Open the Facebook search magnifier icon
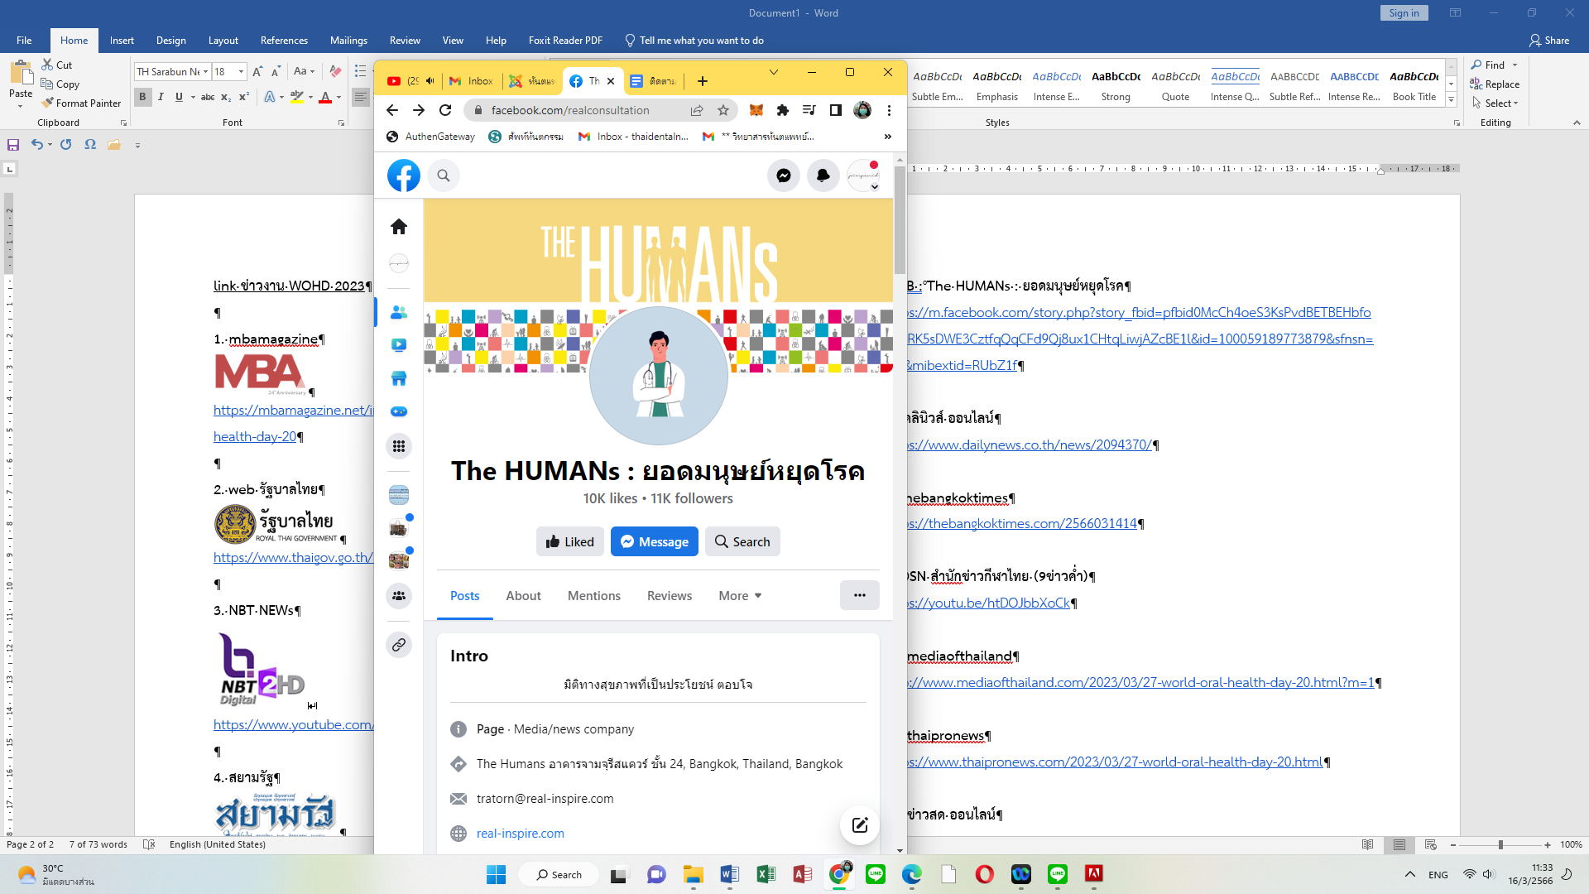Image resolution: width=1589 pixels, height=894 pixels. pos(444,175)
